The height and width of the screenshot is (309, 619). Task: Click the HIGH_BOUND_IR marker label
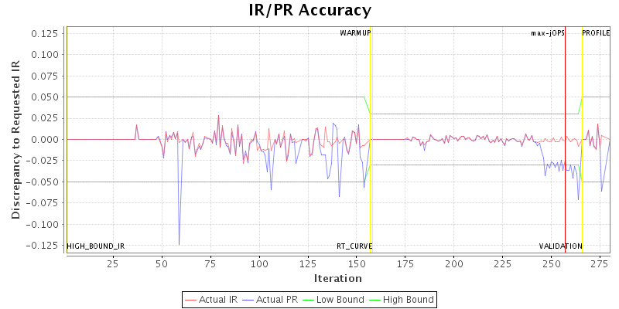96,246
